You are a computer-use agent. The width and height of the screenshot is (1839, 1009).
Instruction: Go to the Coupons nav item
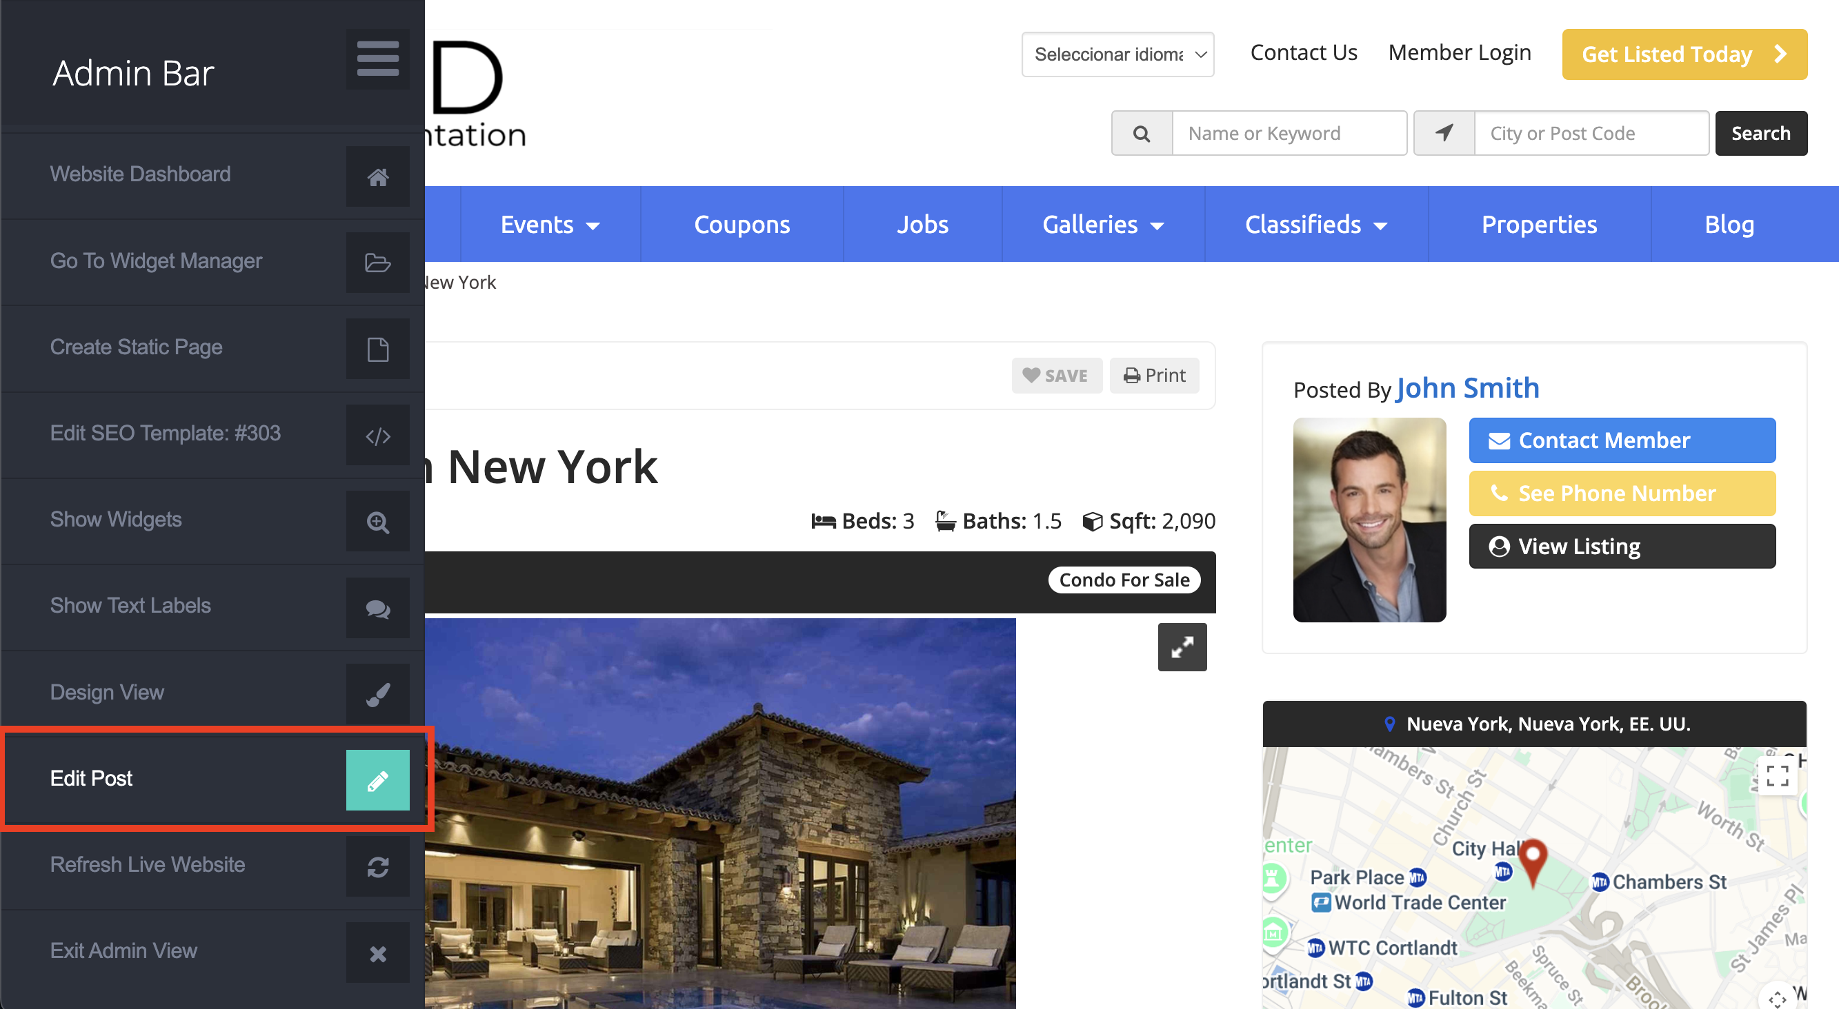coord(741,225)
